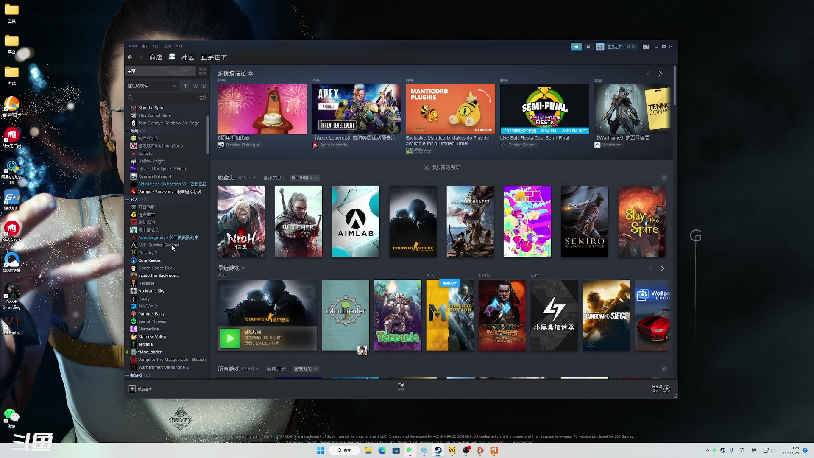Open news feed settings gear
The width and height of the screenshot is (814, 458).
coord(251,74)
